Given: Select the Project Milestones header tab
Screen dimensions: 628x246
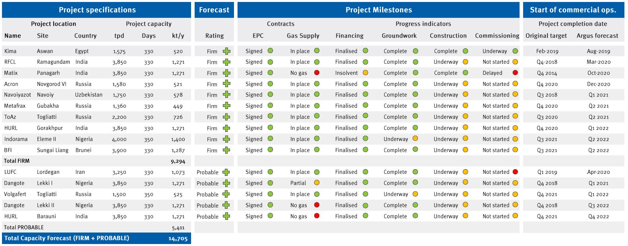Looking at the screenshot, I should coord(378,10).
